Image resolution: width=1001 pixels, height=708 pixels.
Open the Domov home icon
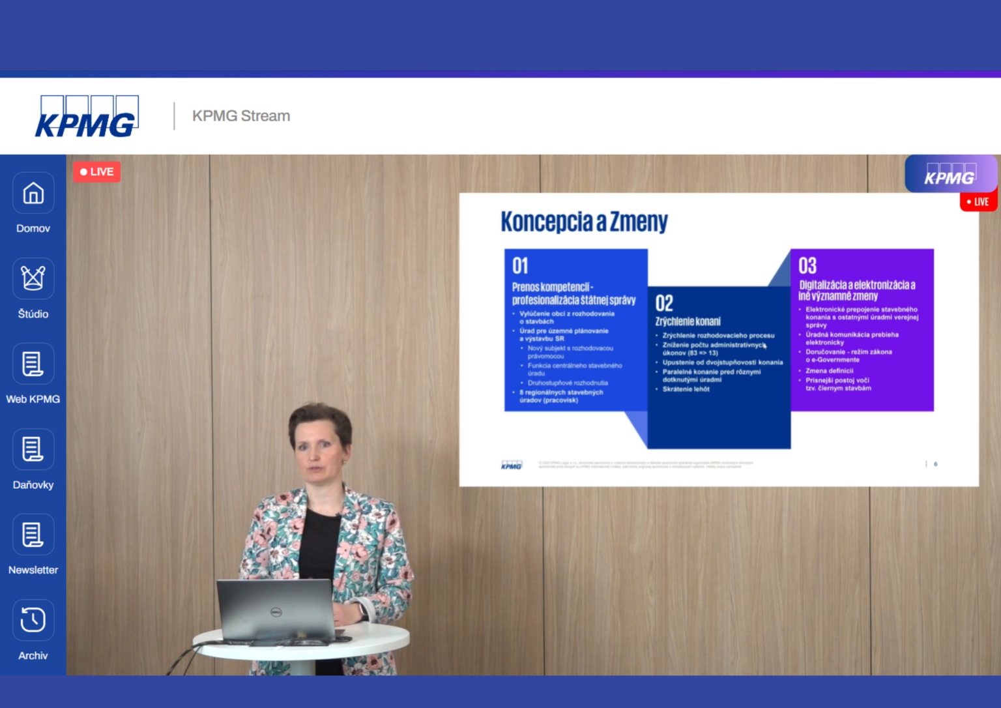coord(33,193)
